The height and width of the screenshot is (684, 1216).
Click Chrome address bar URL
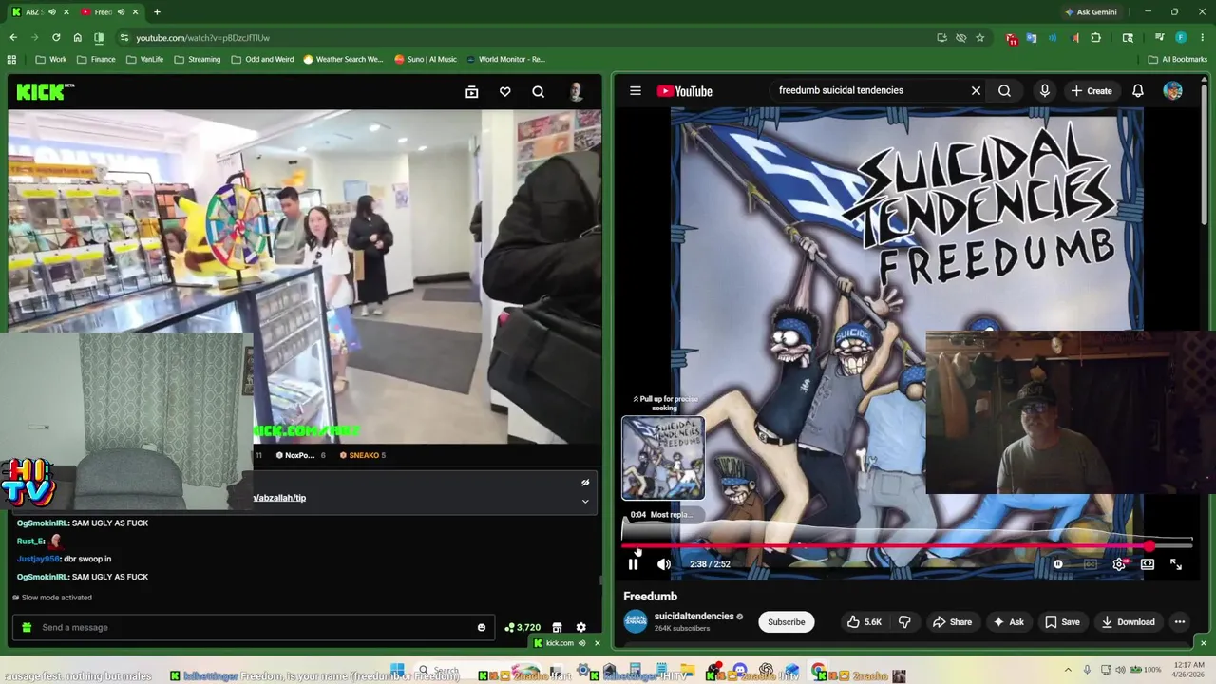tap(202, 38)
